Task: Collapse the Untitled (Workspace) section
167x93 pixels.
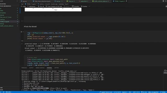Action: pos(5,6)
